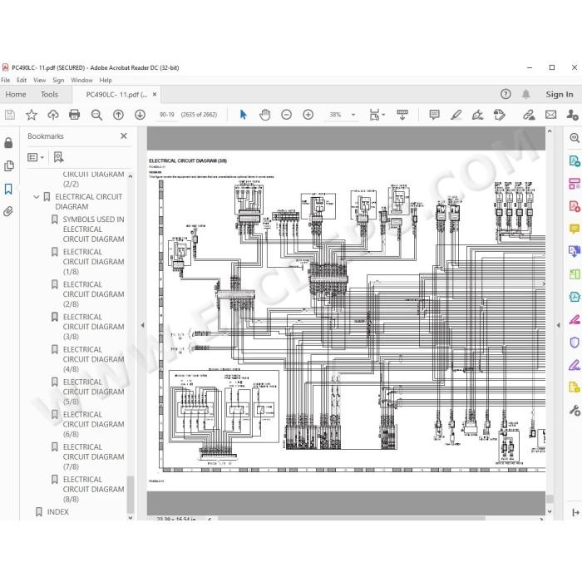Click the stamp tool icon
Screen dimensions: 582x582
click(x=499, y=115)
